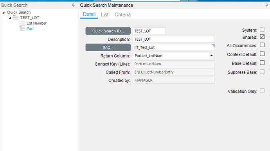Click the BAQ... button
270x151 pixels.
(108, 47)
